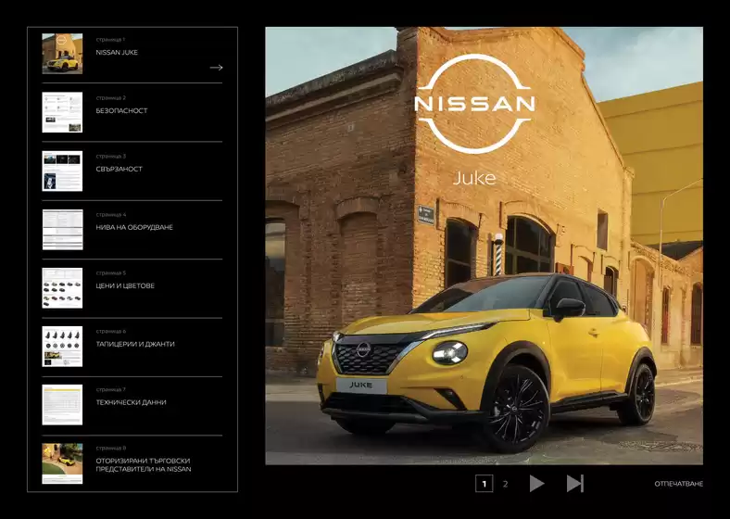The image size is (730, 519).
Task: Select page number 1 box
Action: coord(485,484)
